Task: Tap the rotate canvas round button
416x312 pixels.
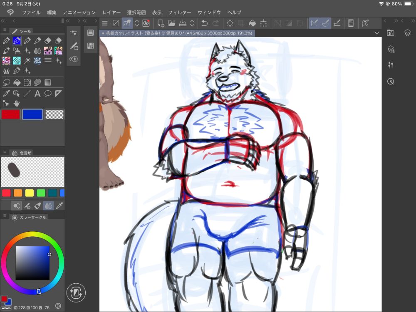Action: (x=76, y=293)
